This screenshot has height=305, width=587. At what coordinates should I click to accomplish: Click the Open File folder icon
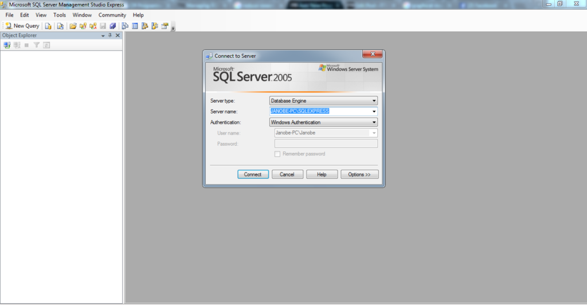[x=73, y=26]
